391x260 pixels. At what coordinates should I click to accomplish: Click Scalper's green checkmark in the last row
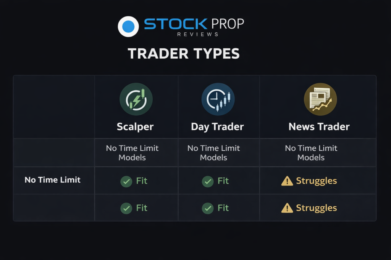click(126, 208)
